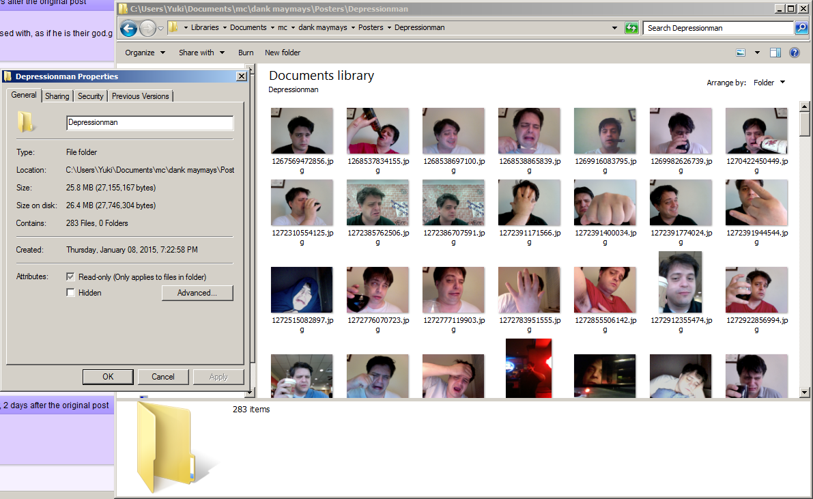The image size is (813, 499).
Task: Click the Back navigation arrow
Action: click(x=128, y=28)
